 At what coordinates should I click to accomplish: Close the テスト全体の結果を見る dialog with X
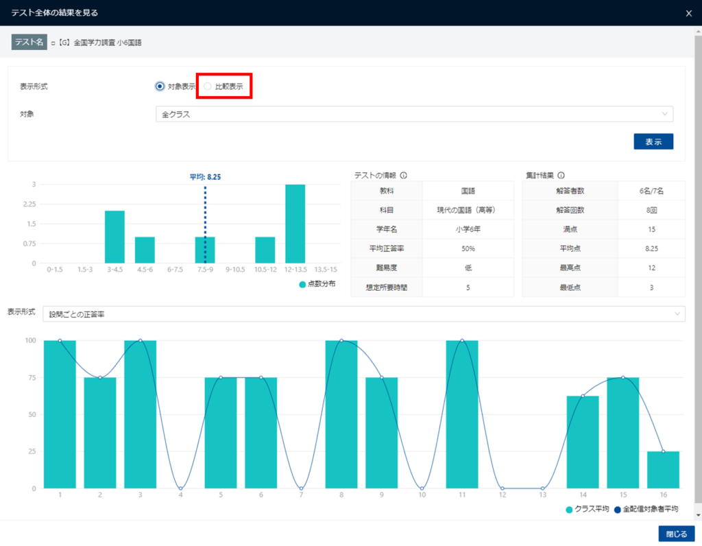point(688,14)
